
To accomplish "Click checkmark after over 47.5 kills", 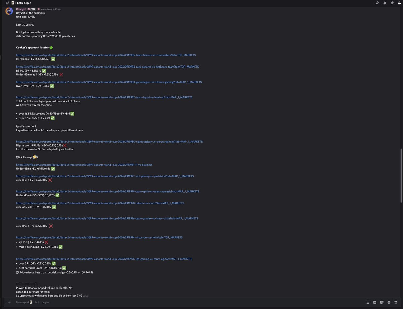I will pyautogui.click(x=54, y=207).
